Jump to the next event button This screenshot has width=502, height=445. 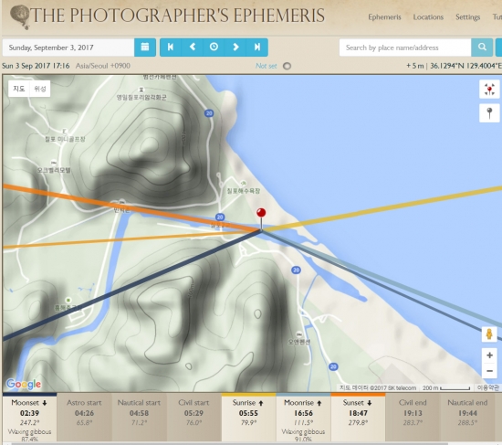(257, 48)
